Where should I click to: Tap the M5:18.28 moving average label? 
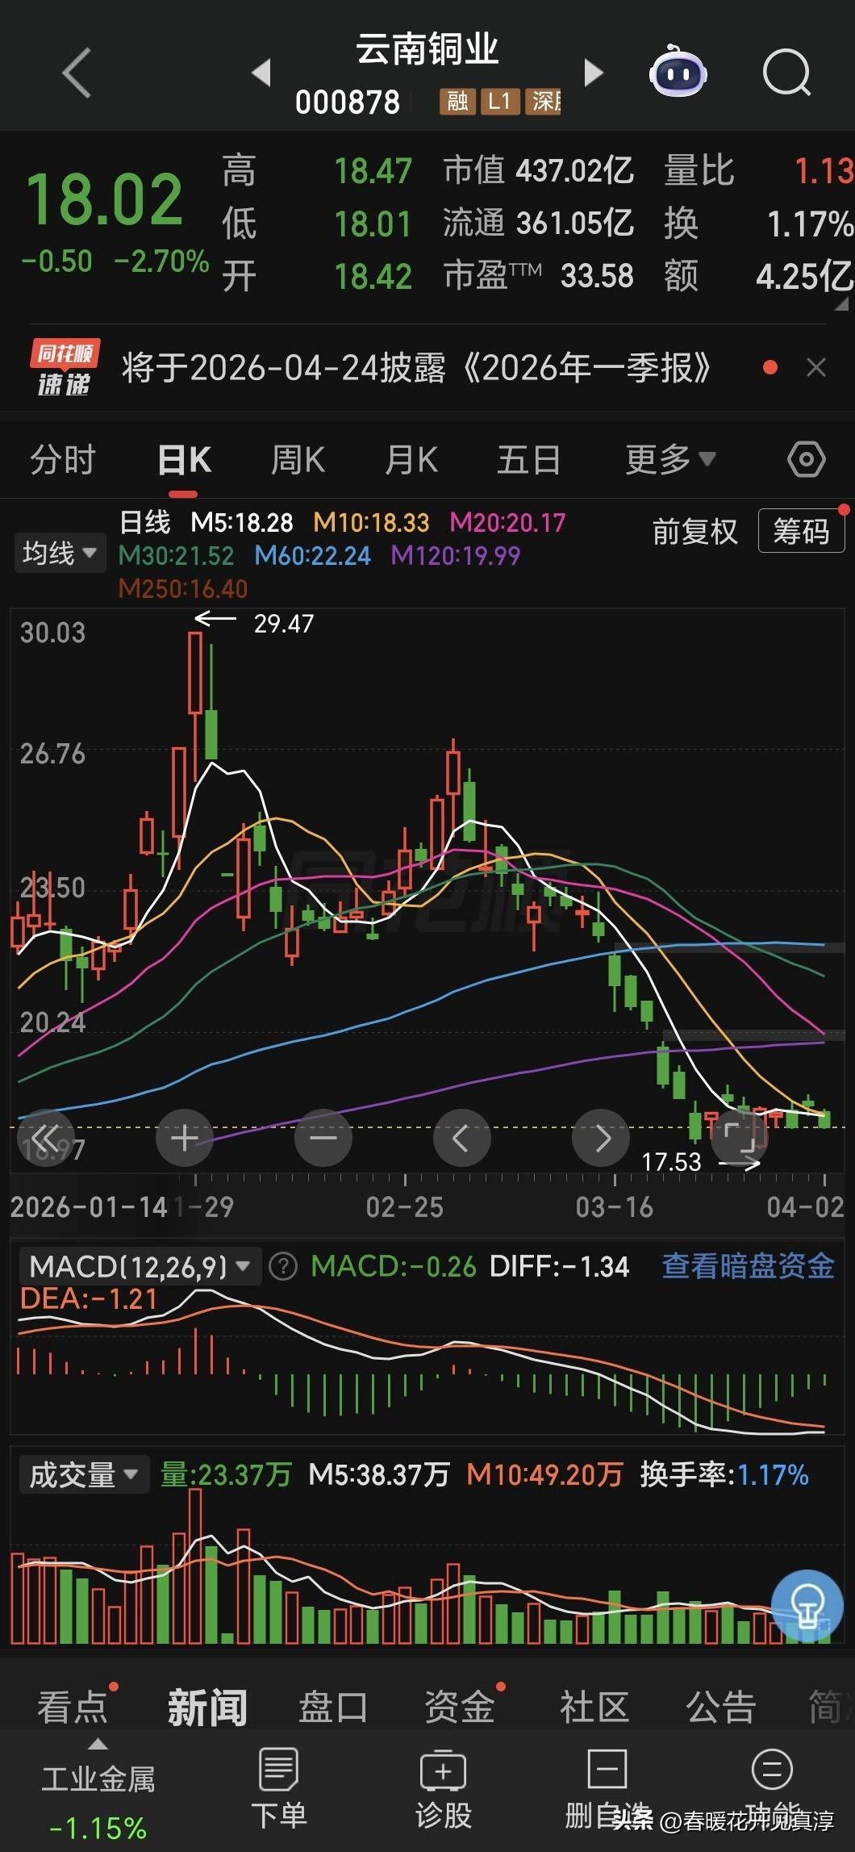point(242,523)
